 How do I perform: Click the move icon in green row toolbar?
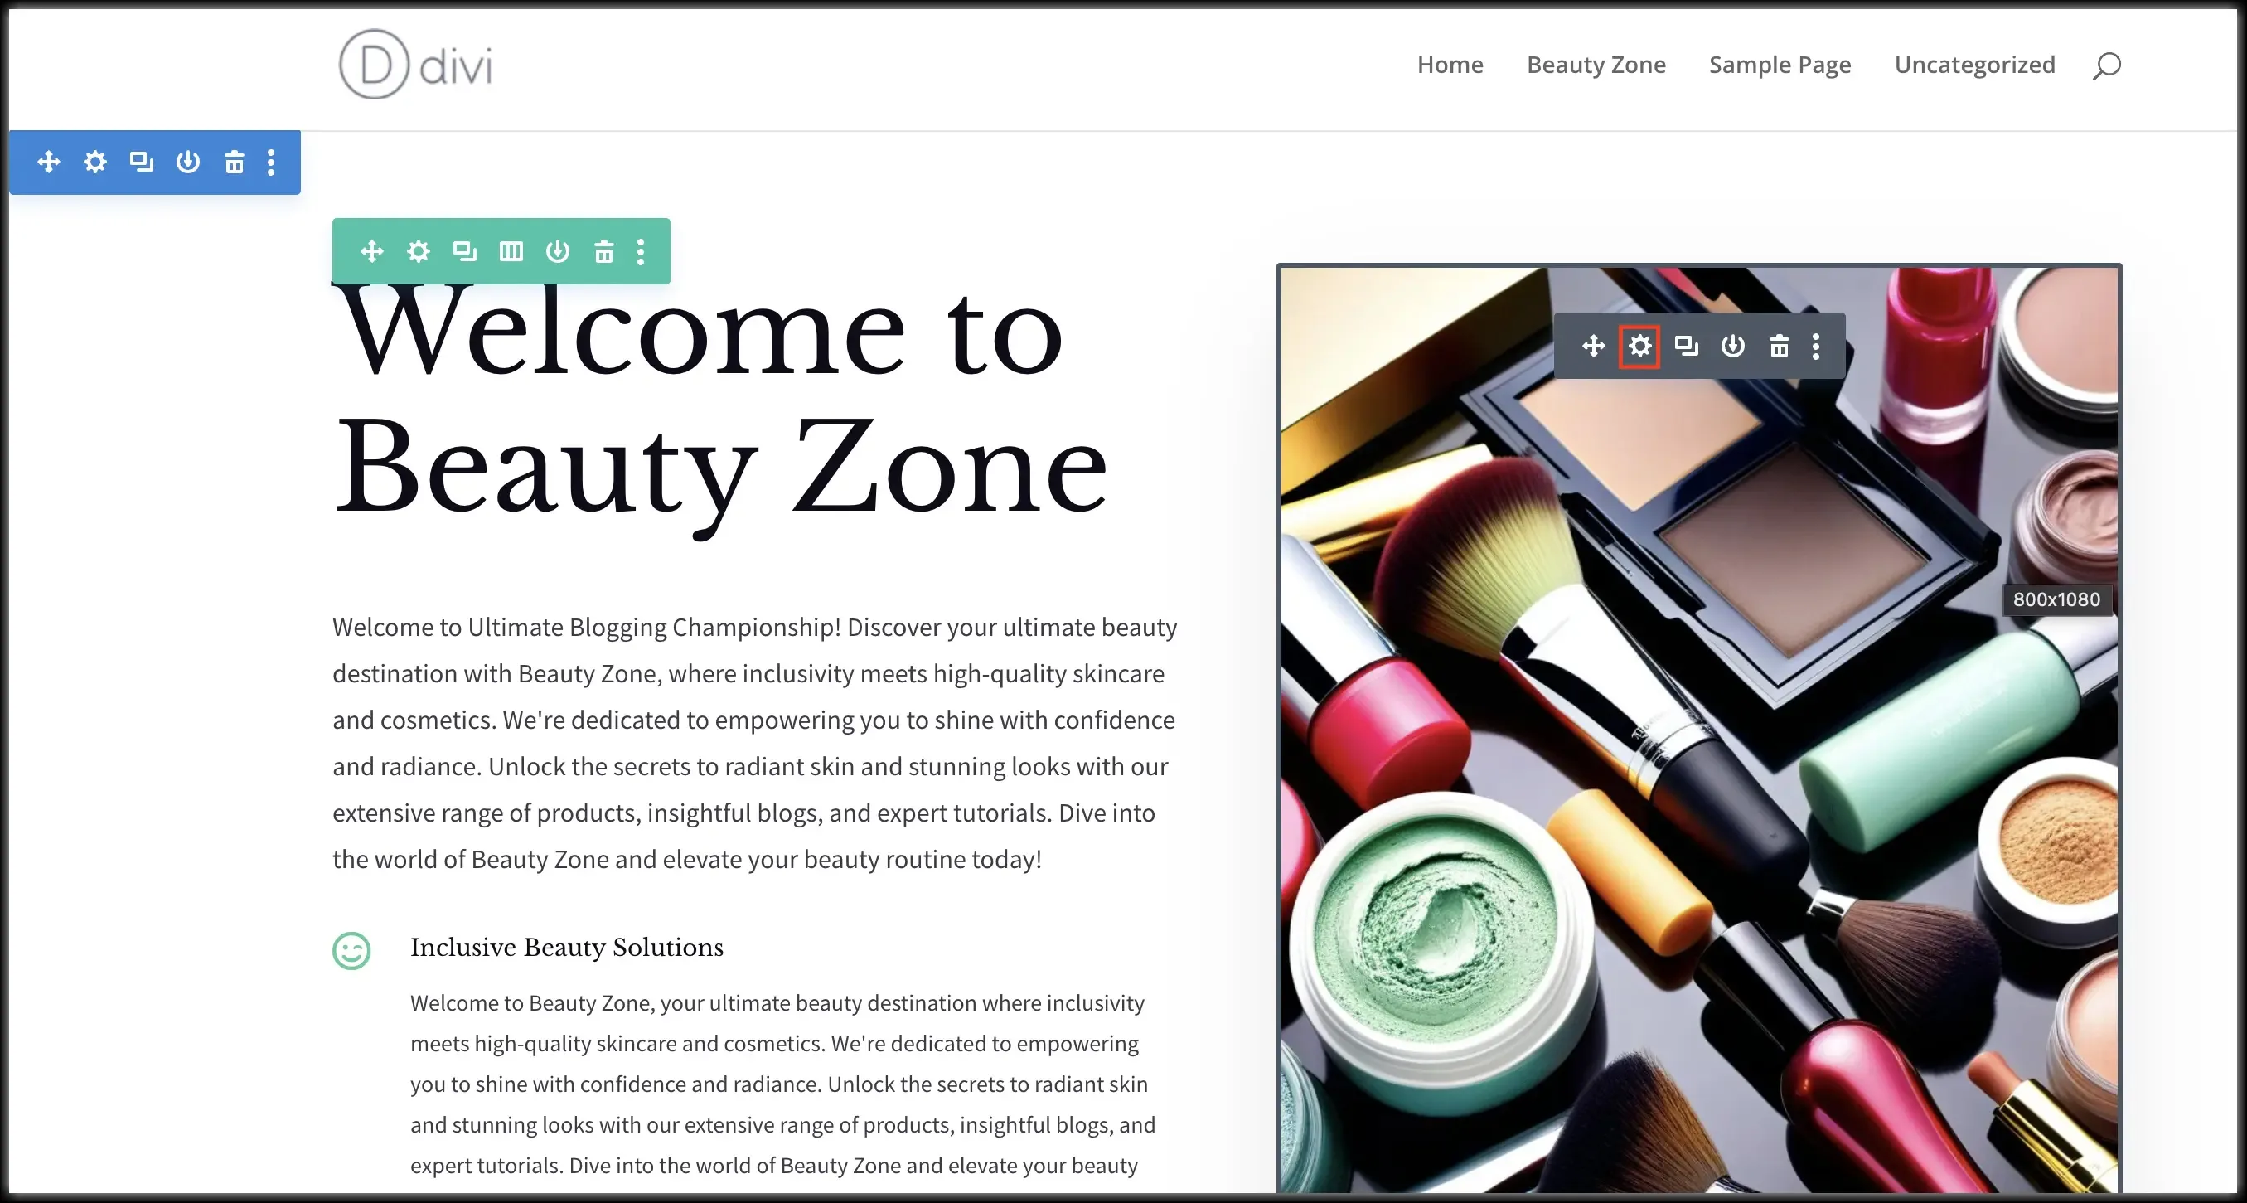tap(371, 251)
